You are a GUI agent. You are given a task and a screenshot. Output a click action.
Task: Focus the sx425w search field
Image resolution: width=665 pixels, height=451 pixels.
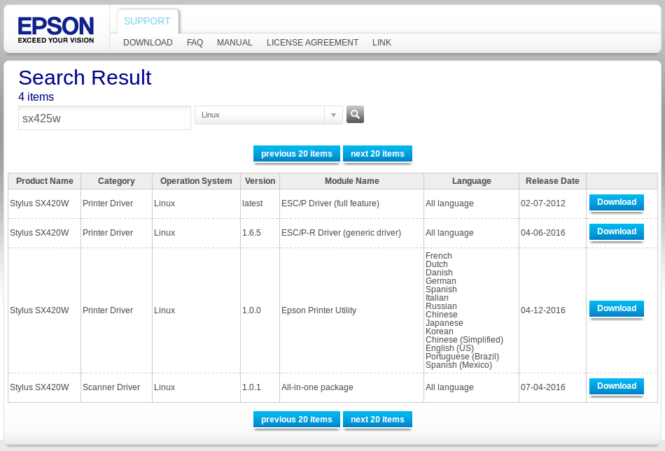point(104,118)
